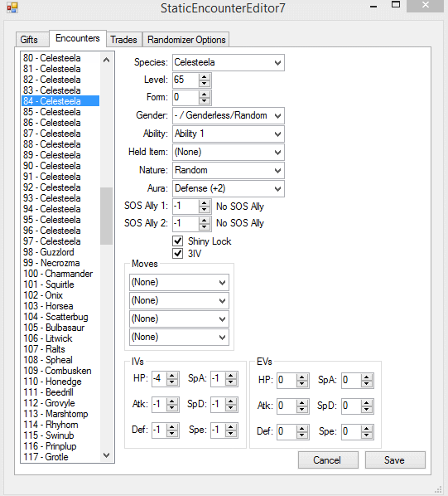Click the encounter list scroll down arrow
The image size is (448, 496).
106,455
